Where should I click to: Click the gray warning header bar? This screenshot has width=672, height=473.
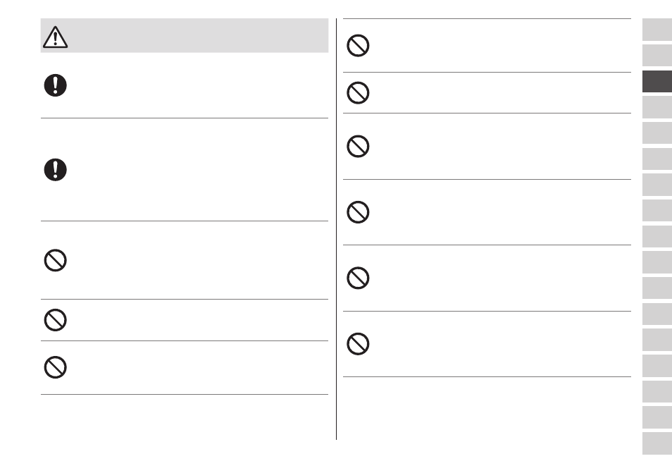coord(185,35)
